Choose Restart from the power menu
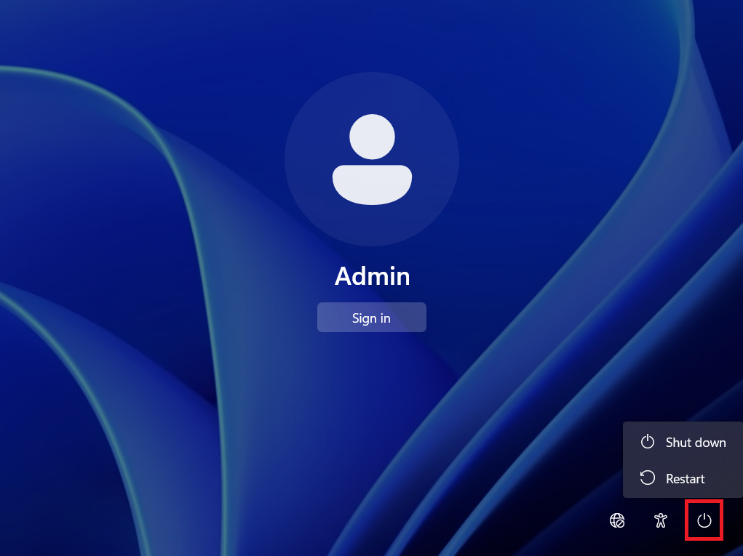 (x=685, y=479)
